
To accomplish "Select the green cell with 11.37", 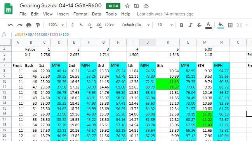I will (x=168, y=87).
